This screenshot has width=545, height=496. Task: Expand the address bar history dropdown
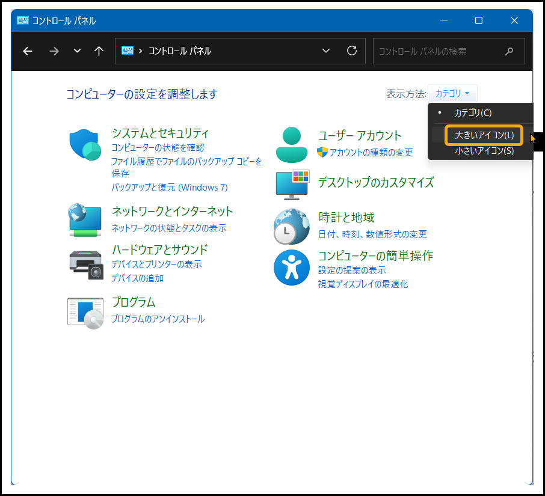325,51
